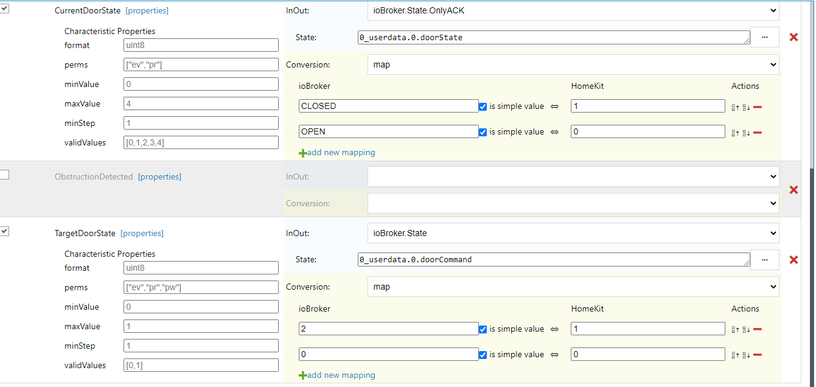Edit the ioBroker value CLOSED field
The height and width of the screenshot is (387, 816).
pos(389,106)
